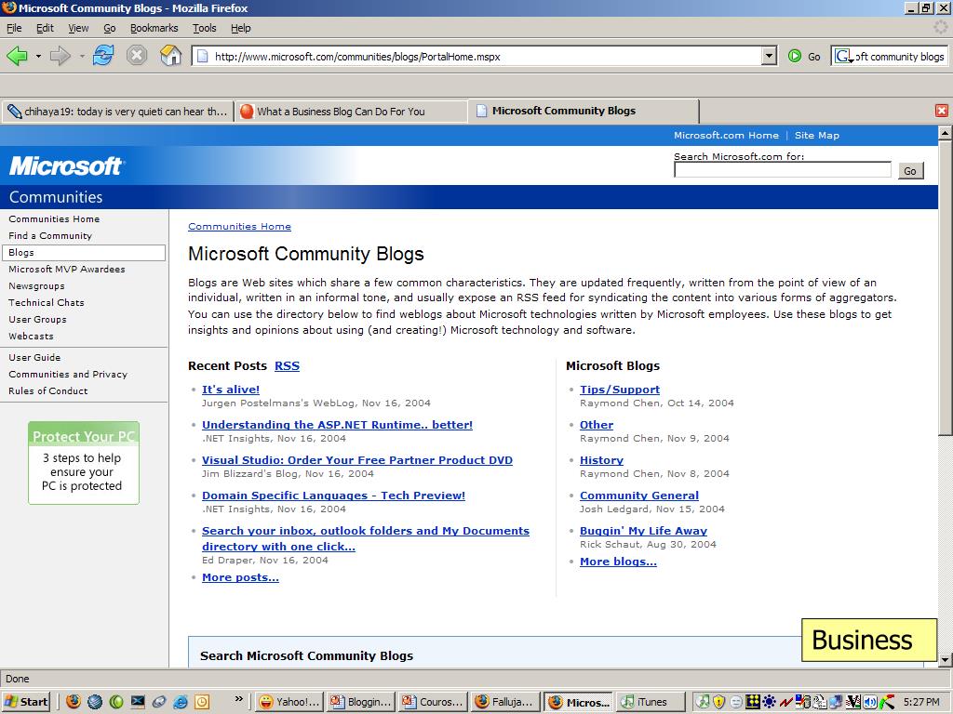Switch to the chihaya19 tab
The height and width of the screenshot is (714, 953).
pyautogui.click(x=118, y=112)
